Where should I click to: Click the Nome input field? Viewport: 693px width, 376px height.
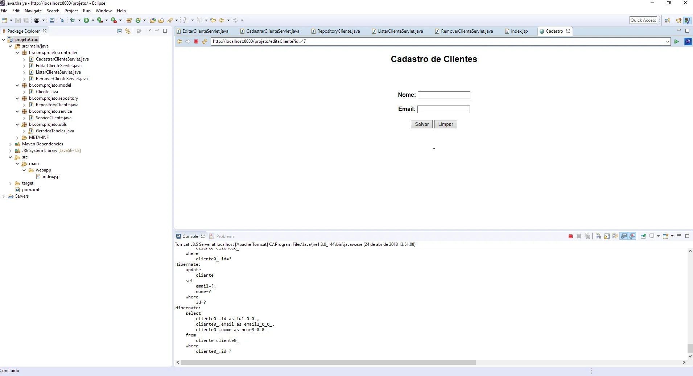point(444,95)
